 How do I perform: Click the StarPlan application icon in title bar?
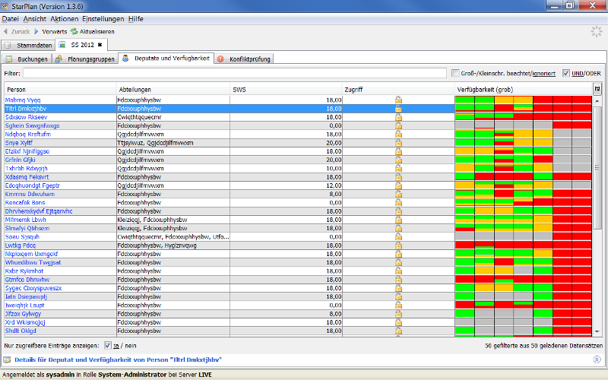tap(5, 6)
